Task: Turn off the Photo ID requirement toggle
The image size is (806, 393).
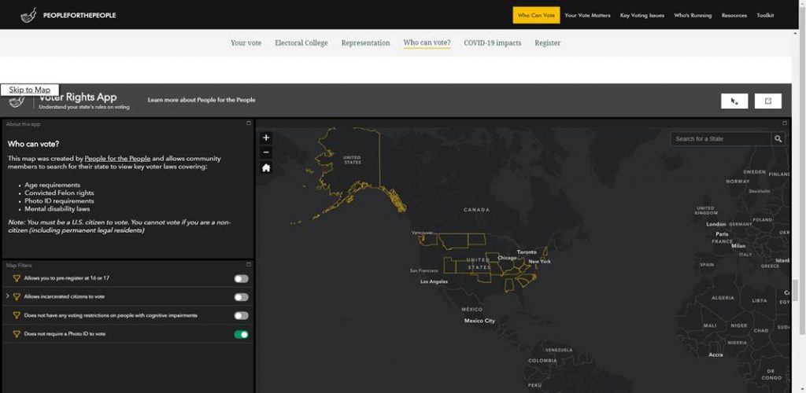Action: (241, 335)
